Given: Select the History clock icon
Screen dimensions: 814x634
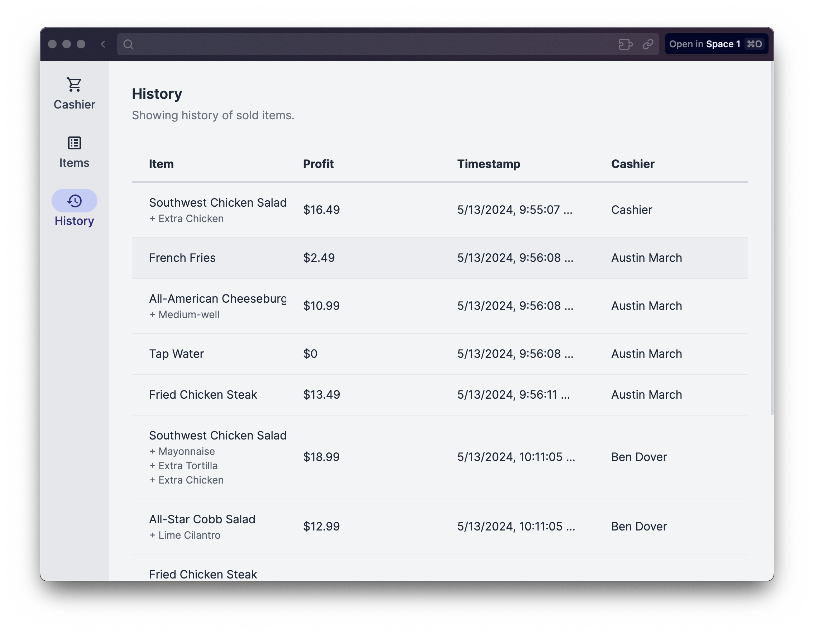Looking at the screenshot, I should click(74, 201).
